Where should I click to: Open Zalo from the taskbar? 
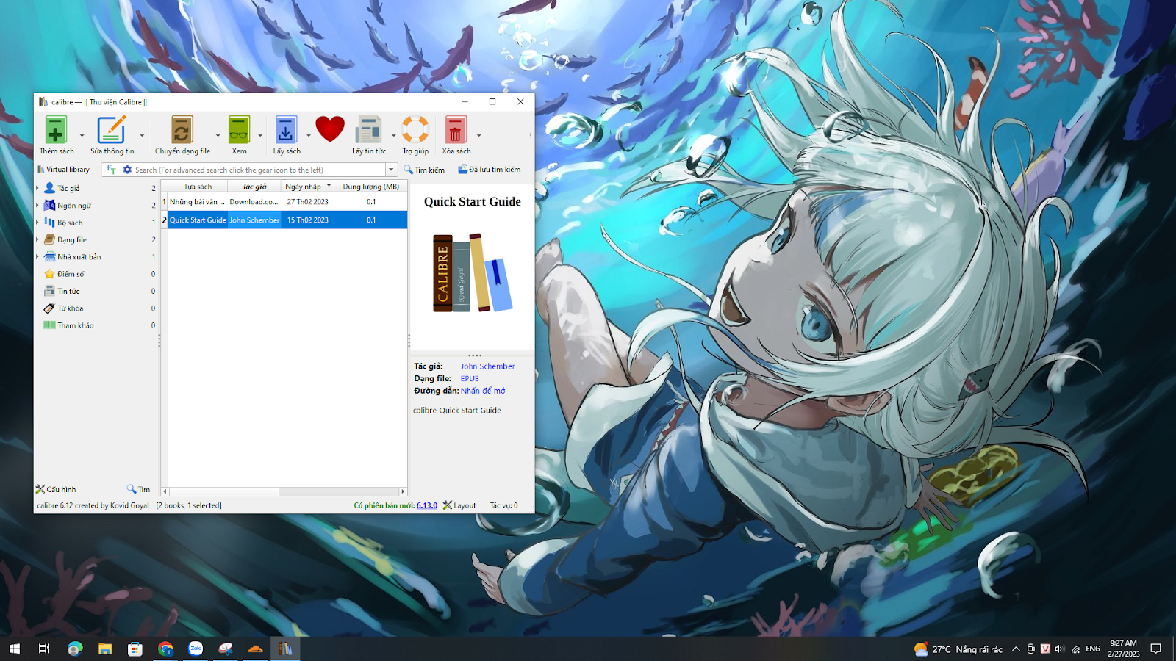point(196,649)
